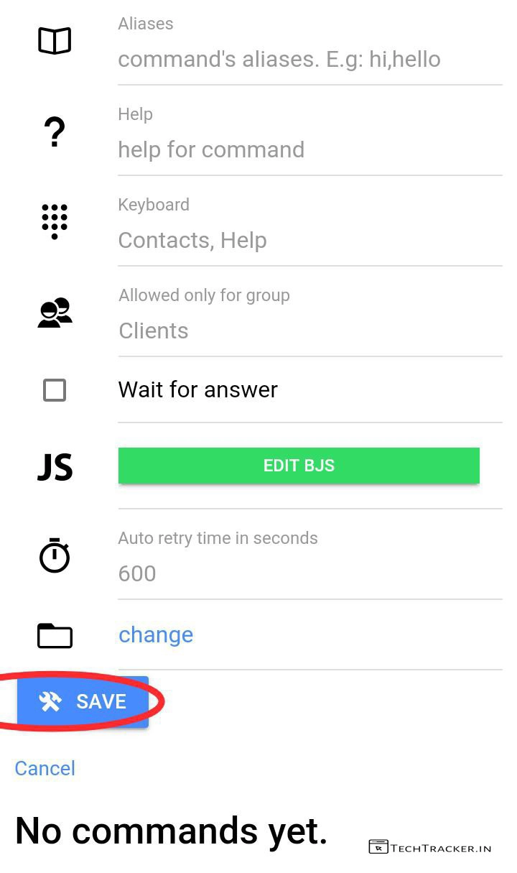517x873 pixels.
Task: Click the change folder link
Action: (156, 635)
